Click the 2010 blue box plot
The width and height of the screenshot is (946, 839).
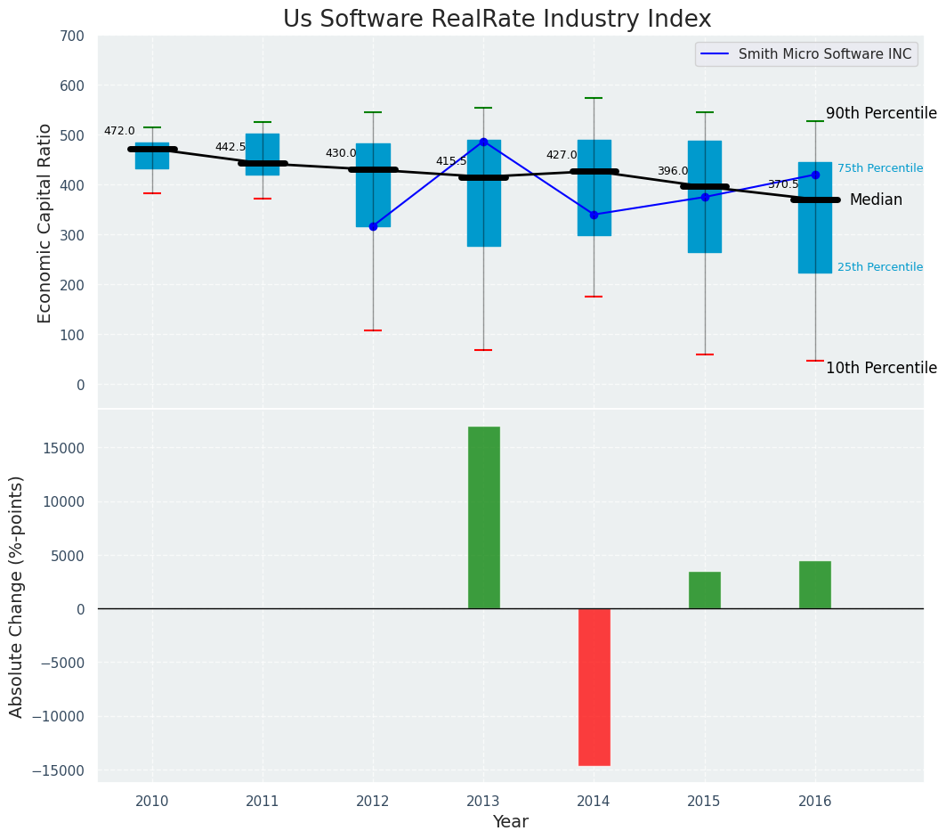152,160
